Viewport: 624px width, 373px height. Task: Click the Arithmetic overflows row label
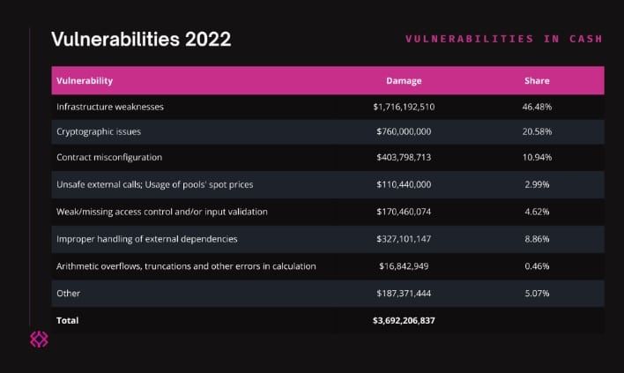[186, 266]
